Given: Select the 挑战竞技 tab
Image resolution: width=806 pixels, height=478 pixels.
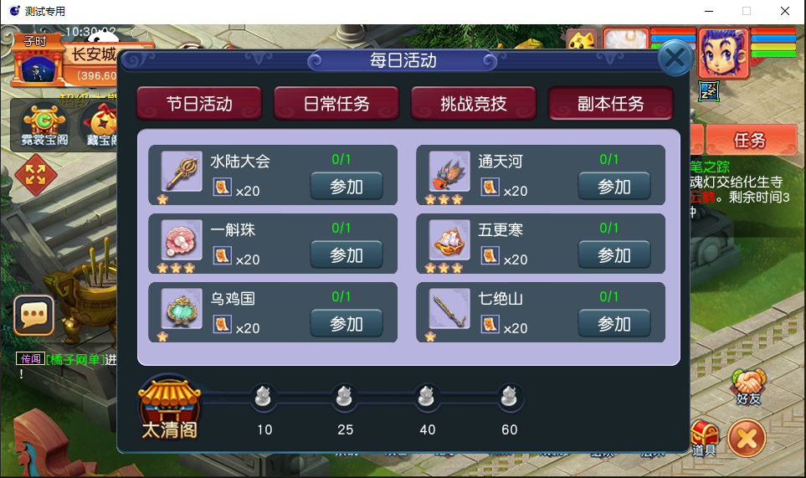Looking at the screenshot, I should pos(474,104).
